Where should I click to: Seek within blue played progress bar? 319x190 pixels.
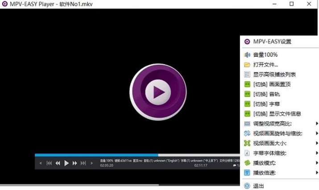(96, 155)
